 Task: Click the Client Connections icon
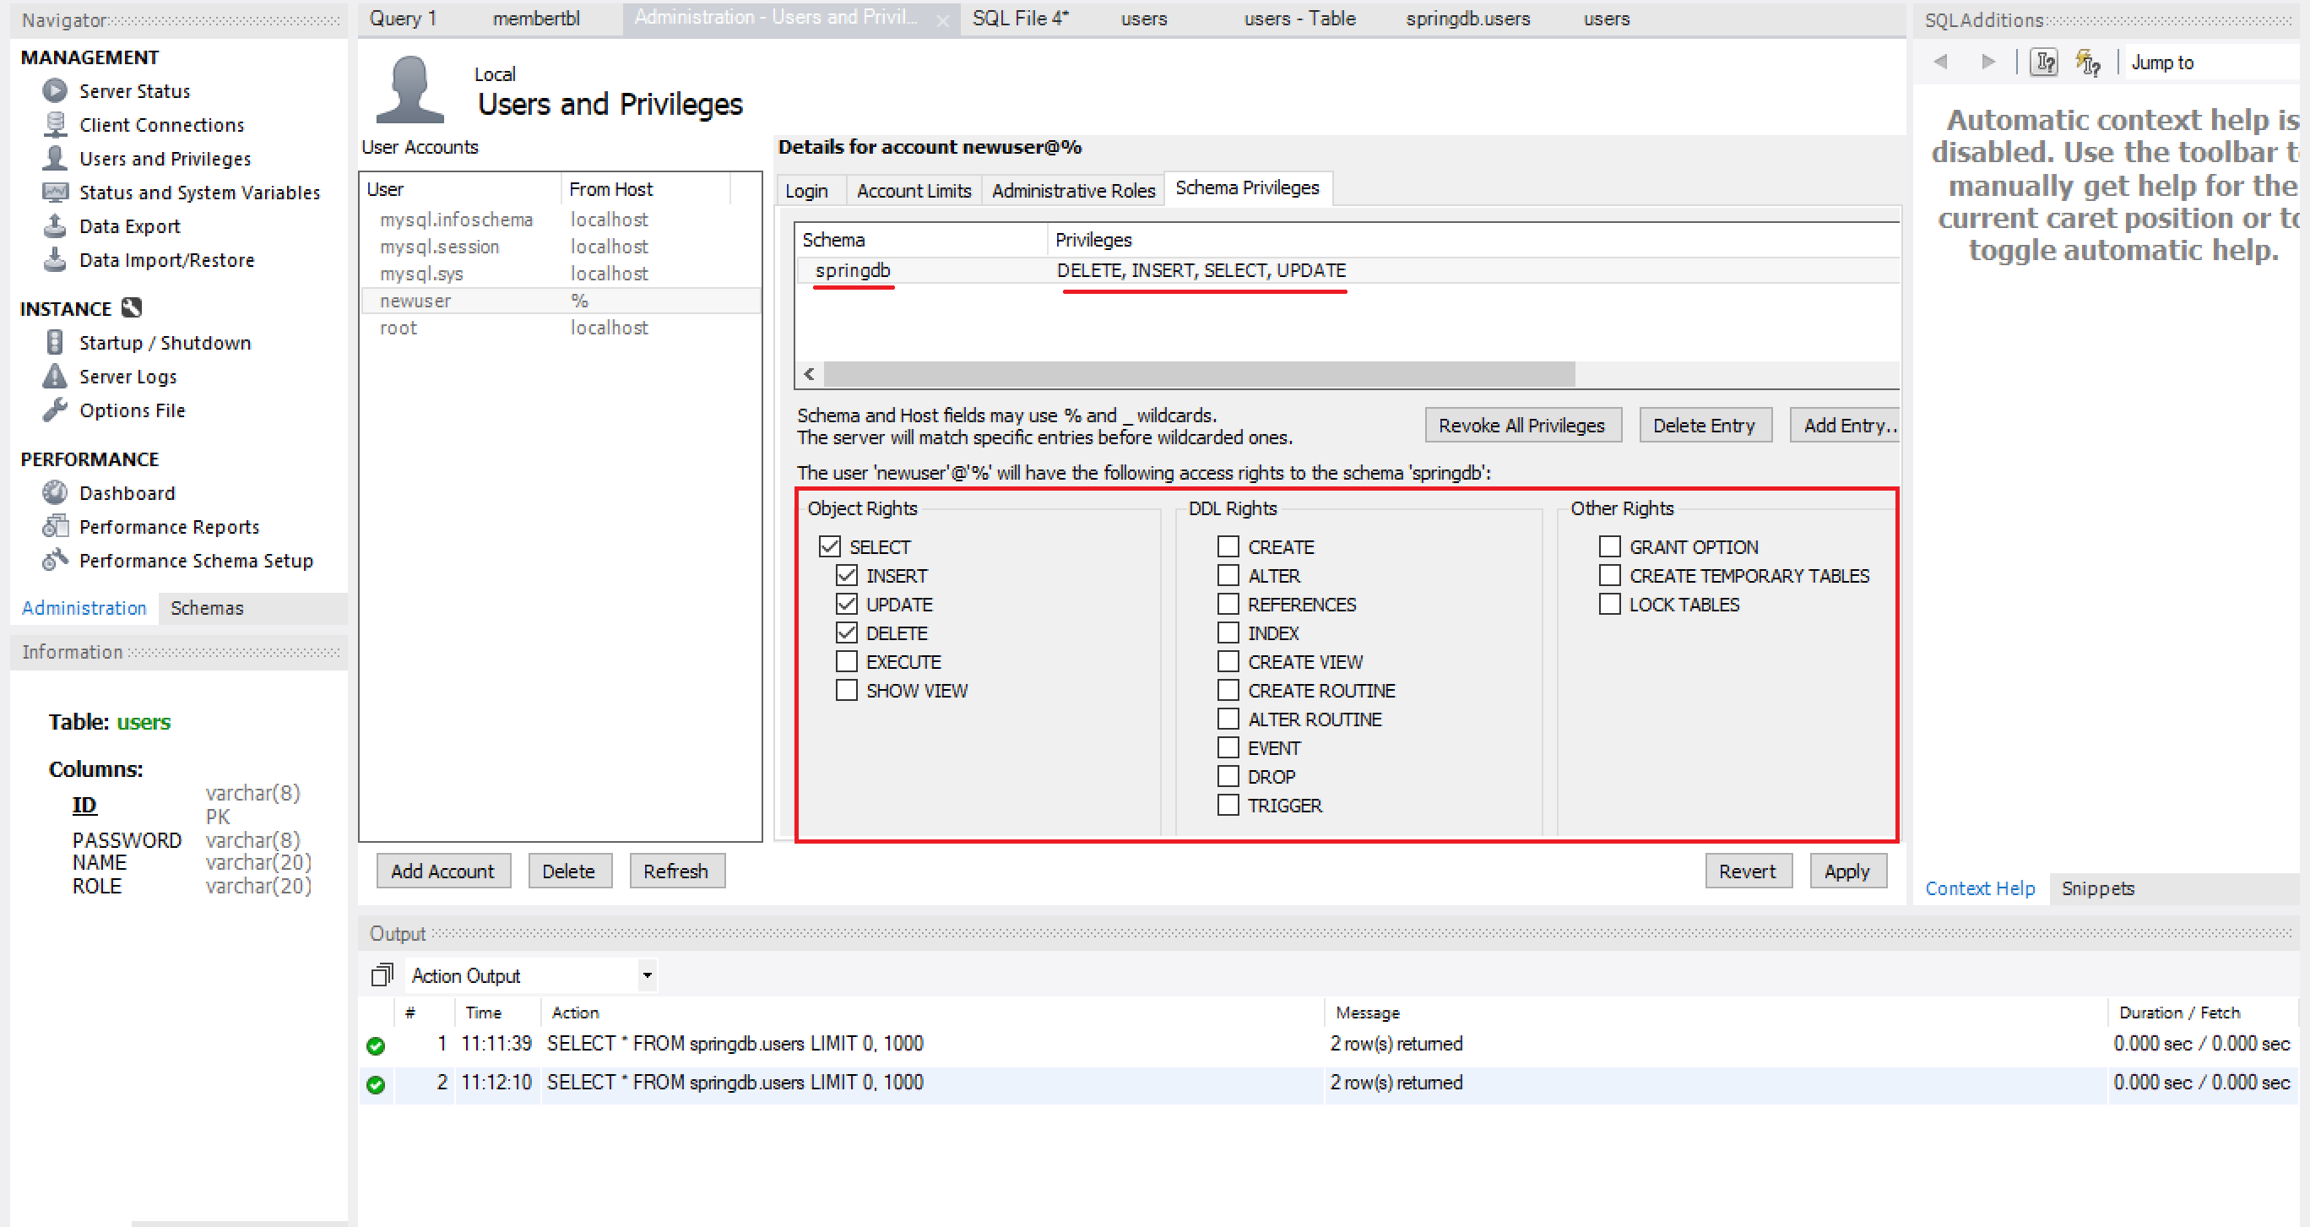coord(55,125)
